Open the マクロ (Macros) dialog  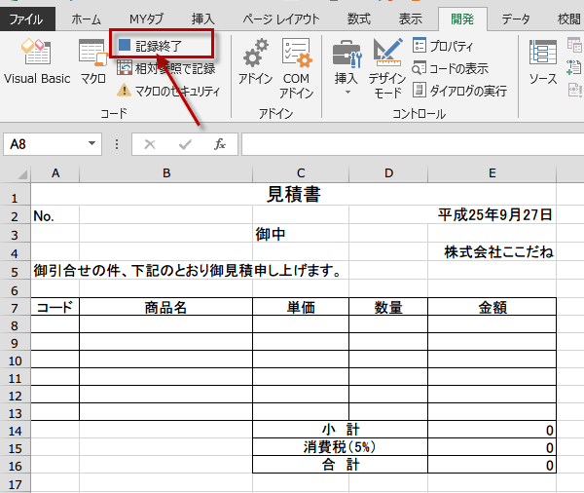click(x=93, y=61)
